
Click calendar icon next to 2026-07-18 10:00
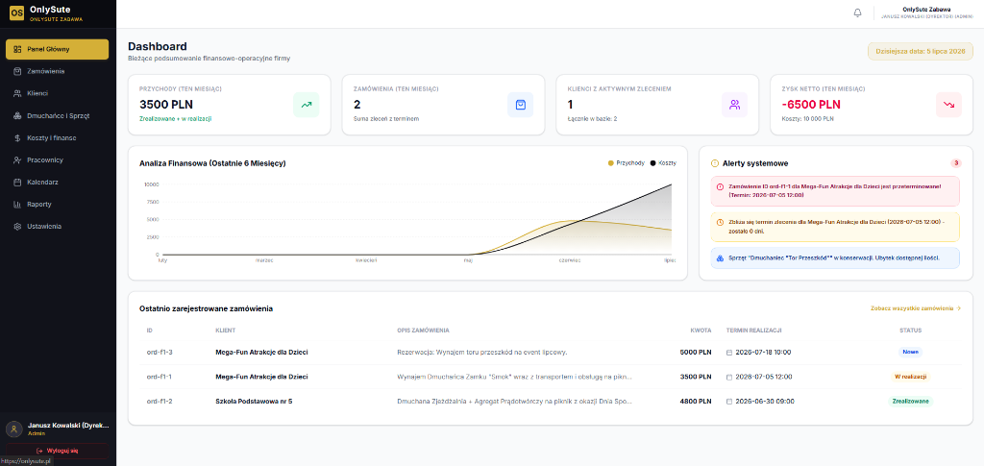[729, 353]
